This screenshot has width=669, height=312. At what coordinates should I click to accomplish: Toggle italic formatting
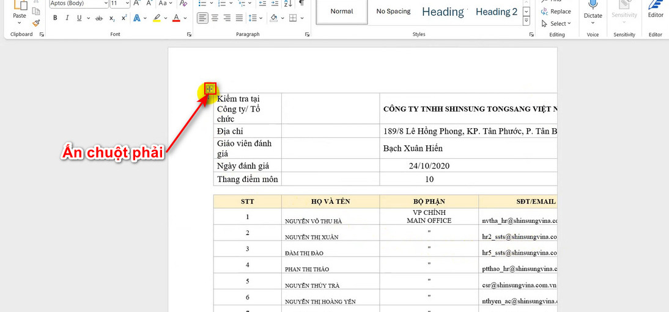tap(68, 18)
